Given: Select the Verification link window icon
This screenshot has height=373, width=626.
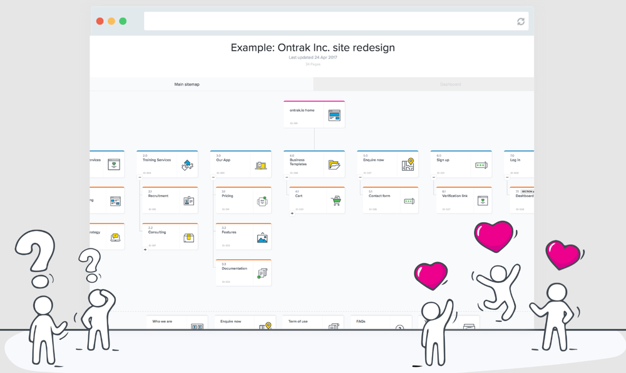Looking at the screenshot, I should [483, 201].
